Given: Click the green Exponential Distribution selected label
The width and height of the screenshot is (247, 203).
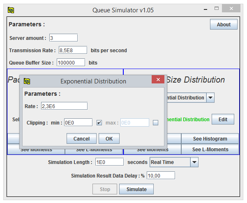Looking at the screenshot, I should click(x=188, y=120).
